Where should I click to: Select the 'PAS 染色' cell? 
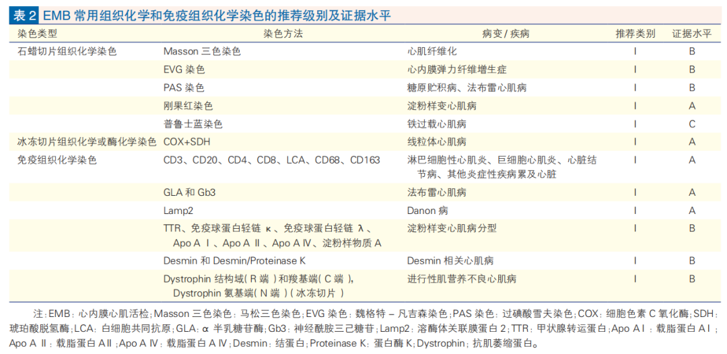tap(184, 87)
